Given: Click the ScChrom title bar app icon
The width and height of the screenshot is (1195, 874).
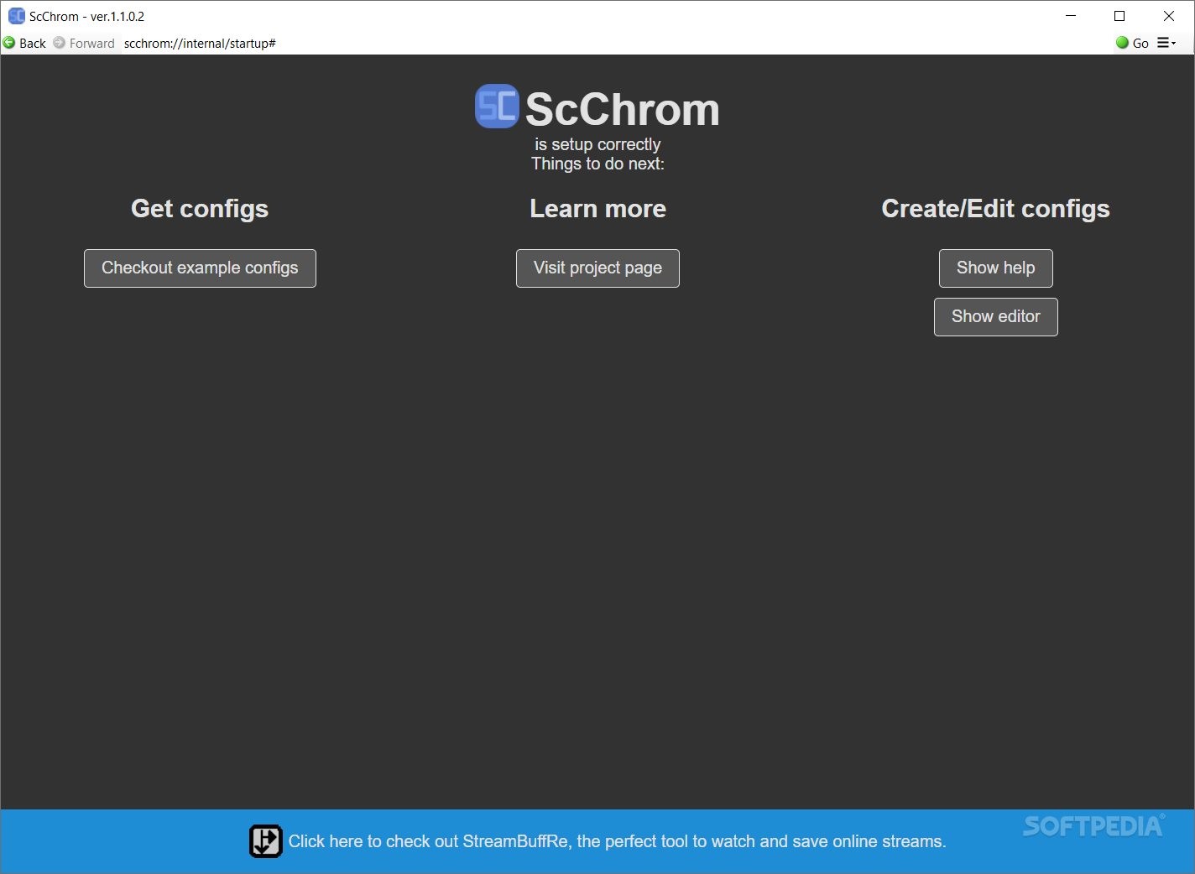Looking at the screenshot, I should (x=16, y=16).
